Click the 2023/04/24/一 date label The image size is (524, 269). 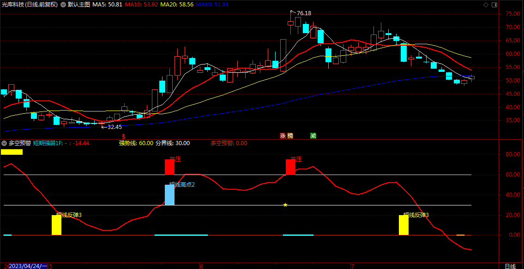28,266
